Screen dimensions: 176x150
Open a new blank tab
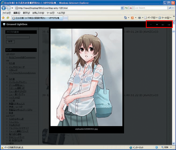65,18
